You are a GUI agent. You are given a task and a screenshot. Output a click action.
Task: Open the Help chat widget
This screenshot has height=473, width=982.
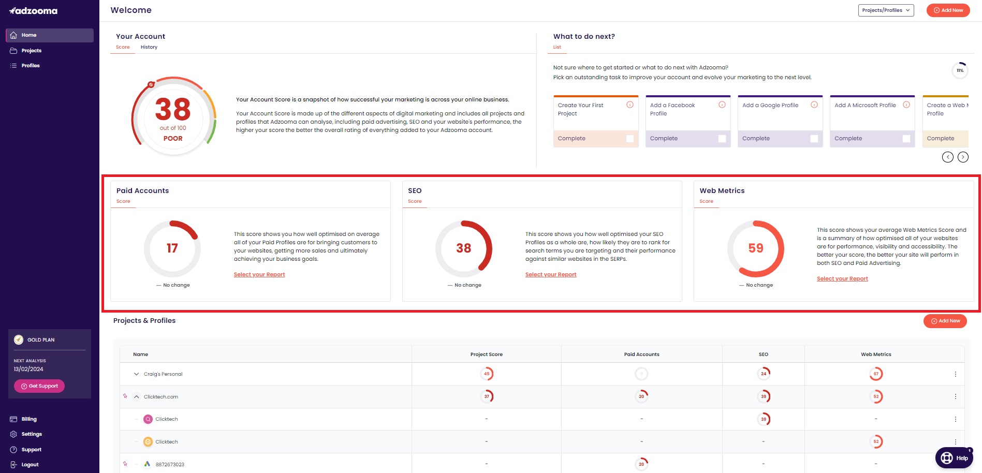pos(954,458)
